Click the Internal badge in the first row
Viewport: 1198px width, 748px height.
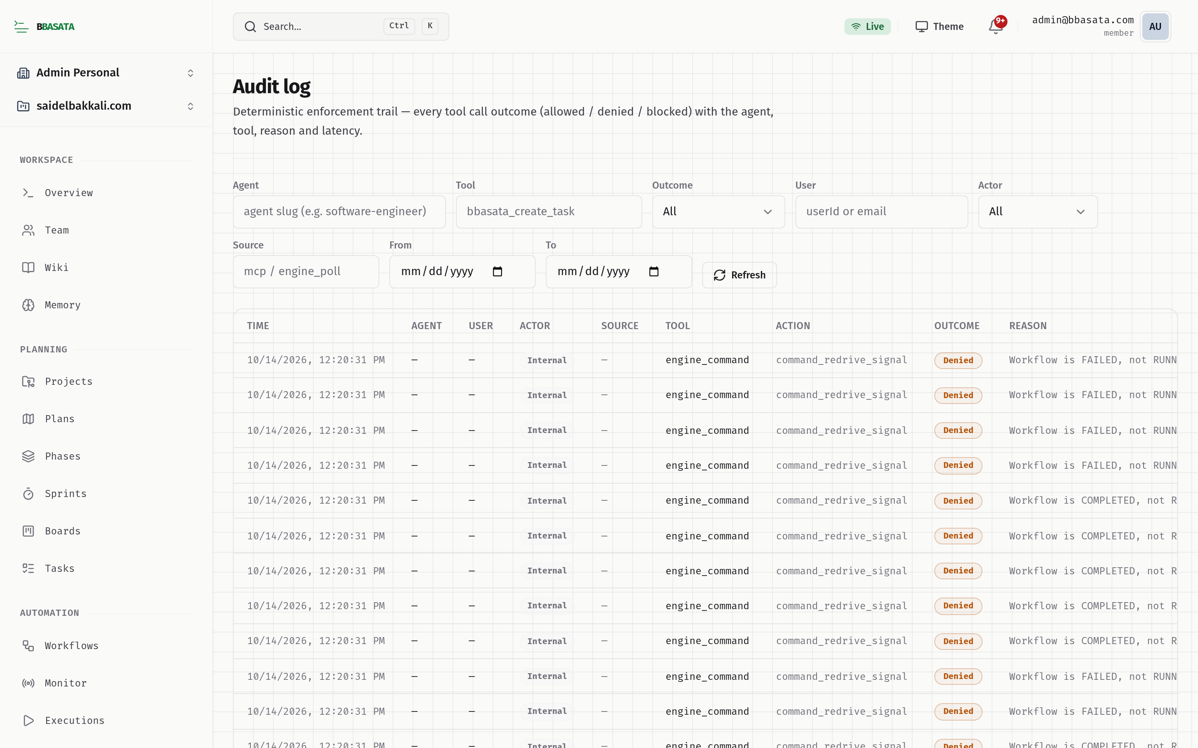tap(547, 361)
